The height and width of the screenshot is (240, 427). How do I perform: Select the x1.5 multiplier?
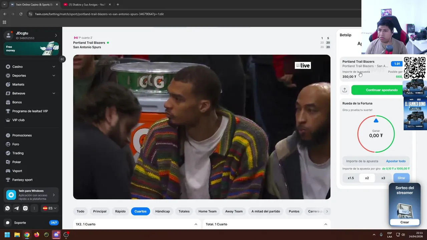[351, 178]
